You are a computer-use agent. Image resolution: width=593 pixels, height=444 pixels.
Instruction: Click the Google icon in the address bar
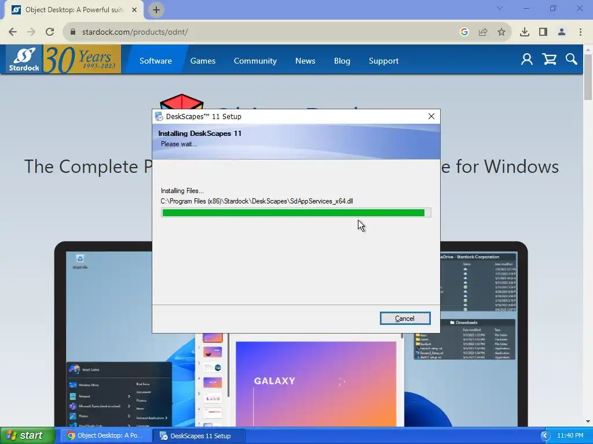[x=464, y=32]
